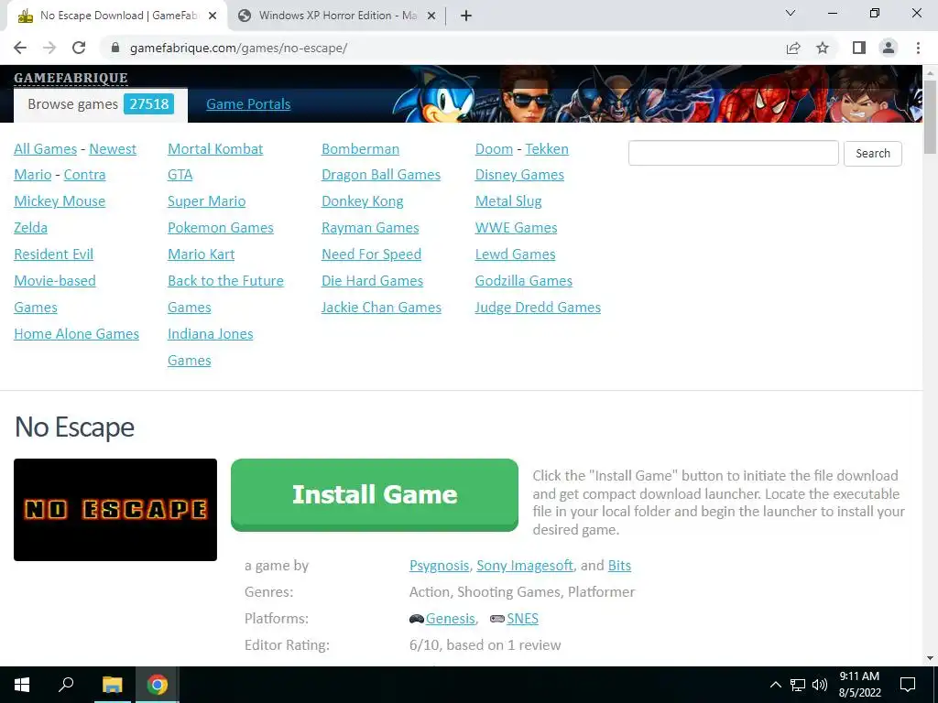Open the Doom link
Viewport: 938px width, 703px height.
[494, 149]
